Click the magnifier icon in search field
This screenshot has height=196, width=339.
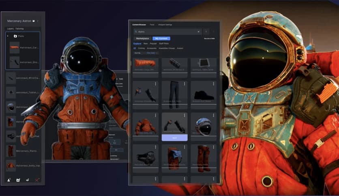click(x=136, y=32)
